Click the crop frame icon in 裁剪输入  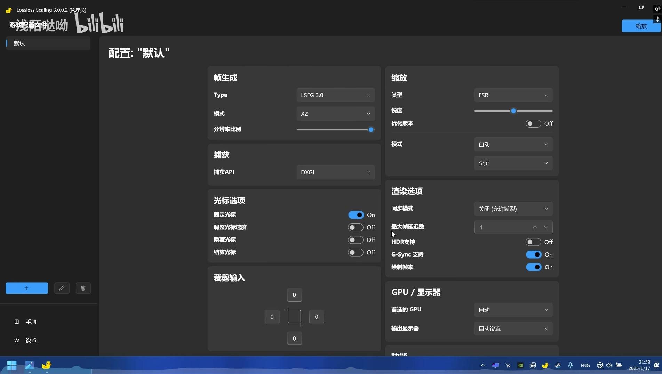(x=294, y=317)
